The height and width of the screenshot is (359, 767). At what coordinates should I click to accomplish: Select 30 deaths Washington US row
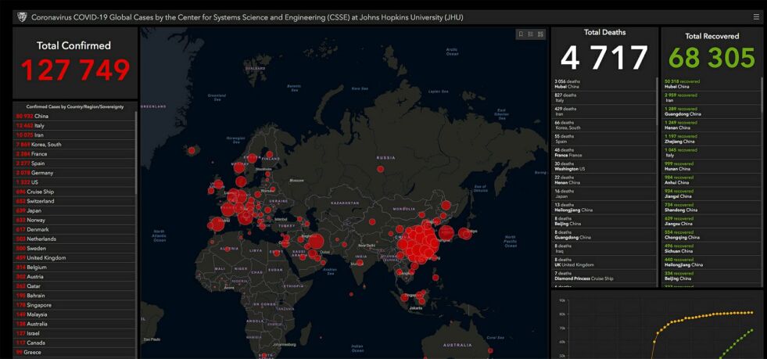coord(604,167)
